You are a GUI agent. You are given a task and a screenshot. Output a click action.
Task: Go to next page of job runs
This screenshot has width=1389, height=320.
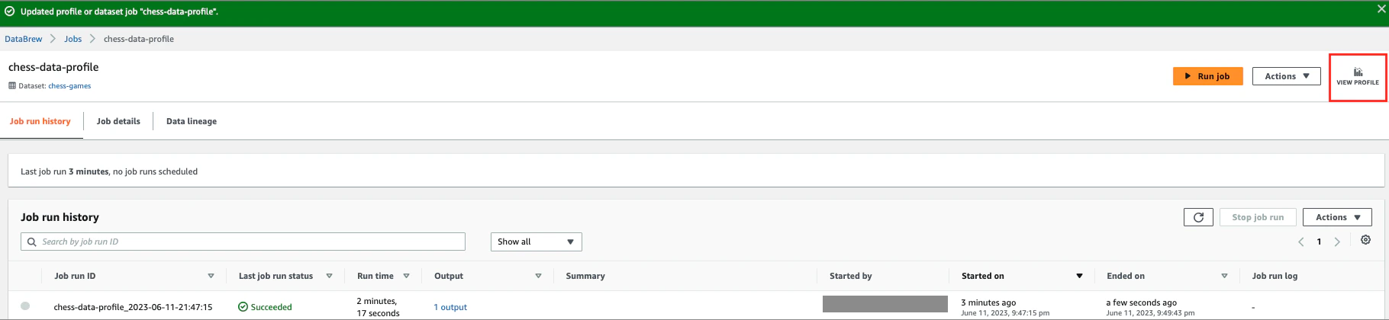click(1337, 242)
